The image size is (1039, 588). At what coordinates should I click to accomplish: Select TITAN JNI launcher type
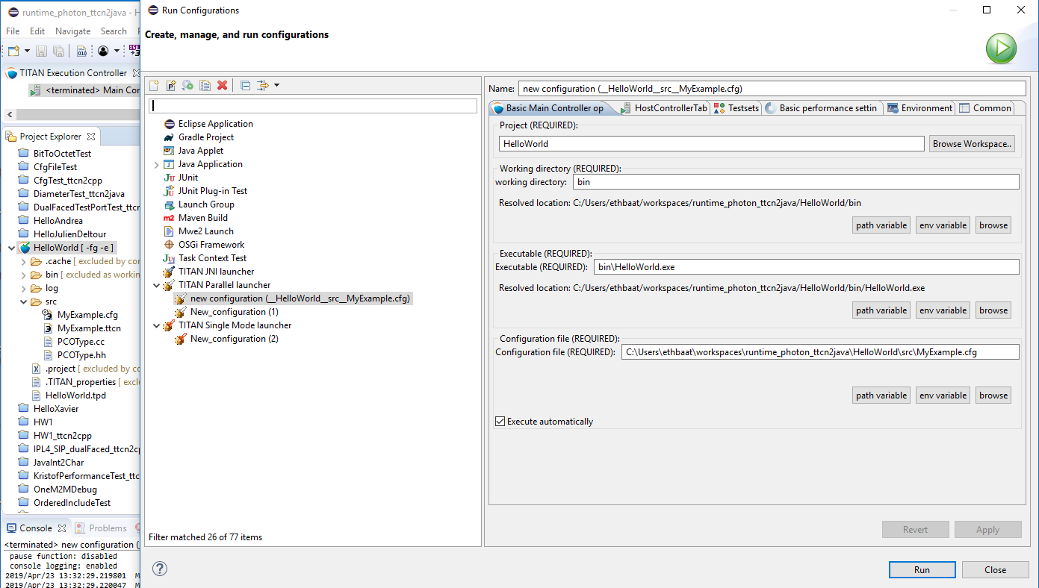[x=208, y=272]
